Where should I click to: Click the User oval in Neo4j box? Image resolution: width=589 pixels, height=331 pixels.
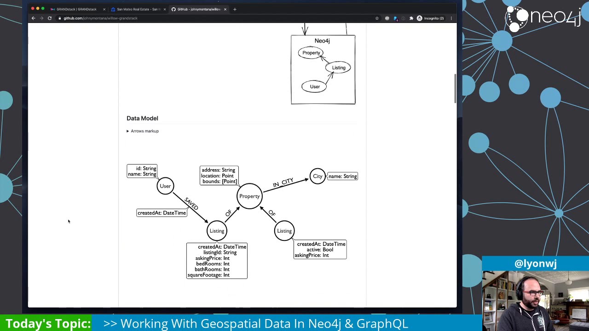[x=315, y=86]
